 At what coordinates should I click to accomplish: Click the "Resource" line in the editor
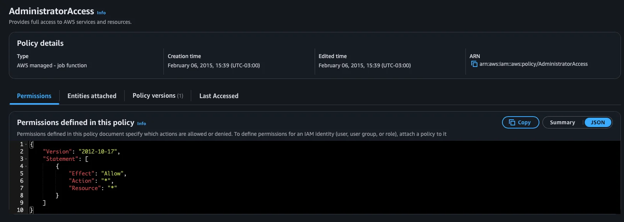tap(92, 188)
